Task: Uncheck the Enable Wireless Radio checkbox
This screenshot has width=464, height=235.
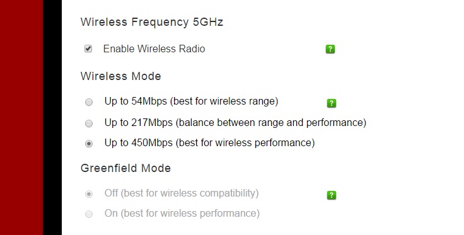Action: coord(88,49)
